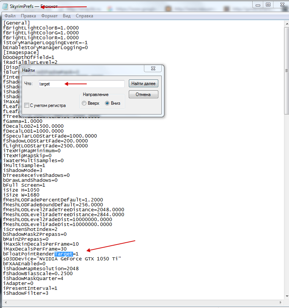The width and height of the screenshot is (289, 308).
Task: Select the Вниз search direction
Action: coord(107,103)
